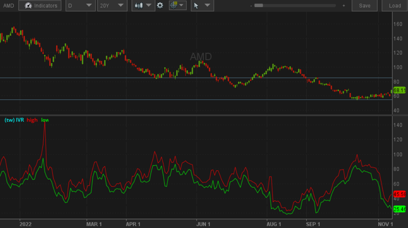
Task: Click the 2022 date axis label
Action: tap(25, 224)
